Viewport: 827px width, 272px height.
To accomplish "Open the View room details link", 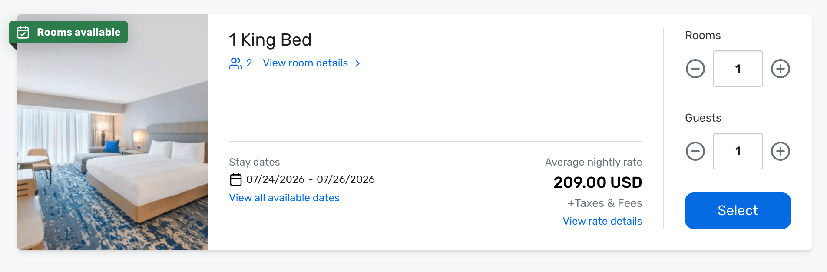I will tap(305, 63).
